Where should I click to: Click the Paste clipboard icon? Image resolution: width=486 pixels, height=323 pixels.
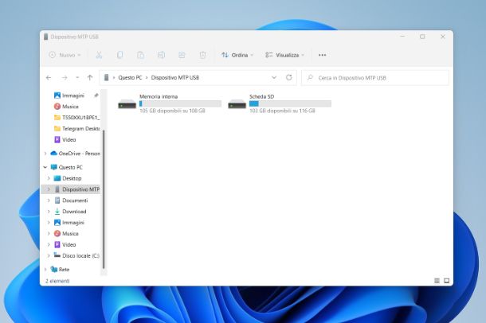click(x=140, y=55)
